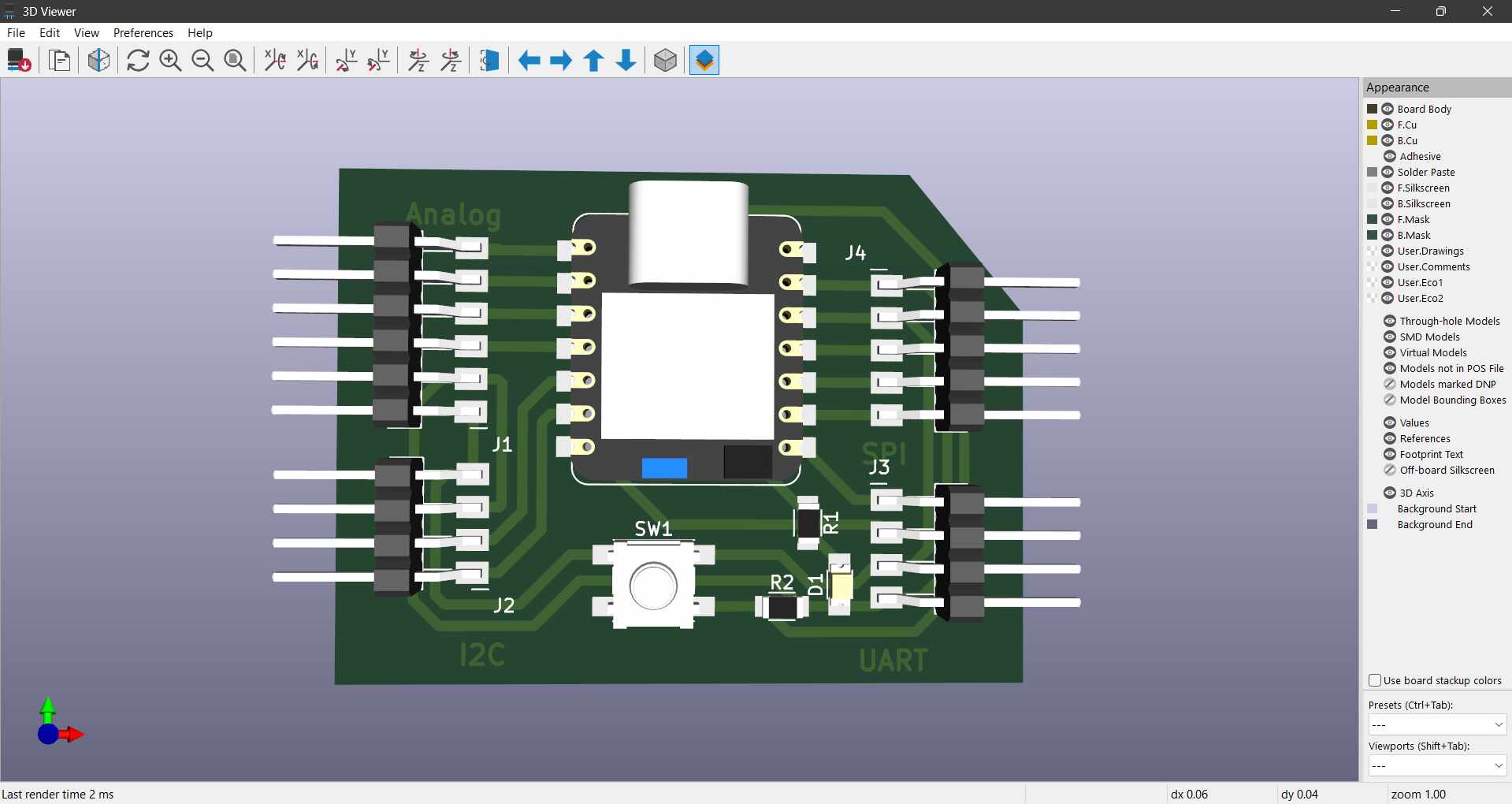Click the Redraw view icon
The image size is (1512, 804).
(137, 60)
